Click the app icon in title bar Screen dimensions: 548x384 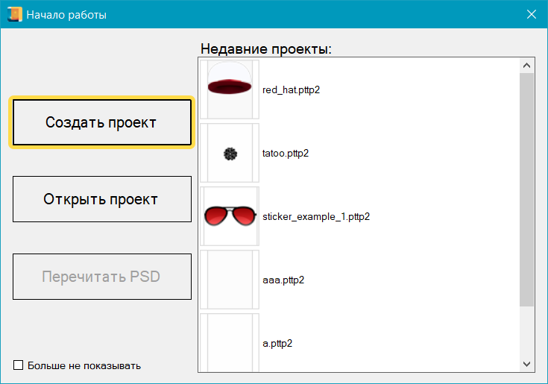click(14, 14)
